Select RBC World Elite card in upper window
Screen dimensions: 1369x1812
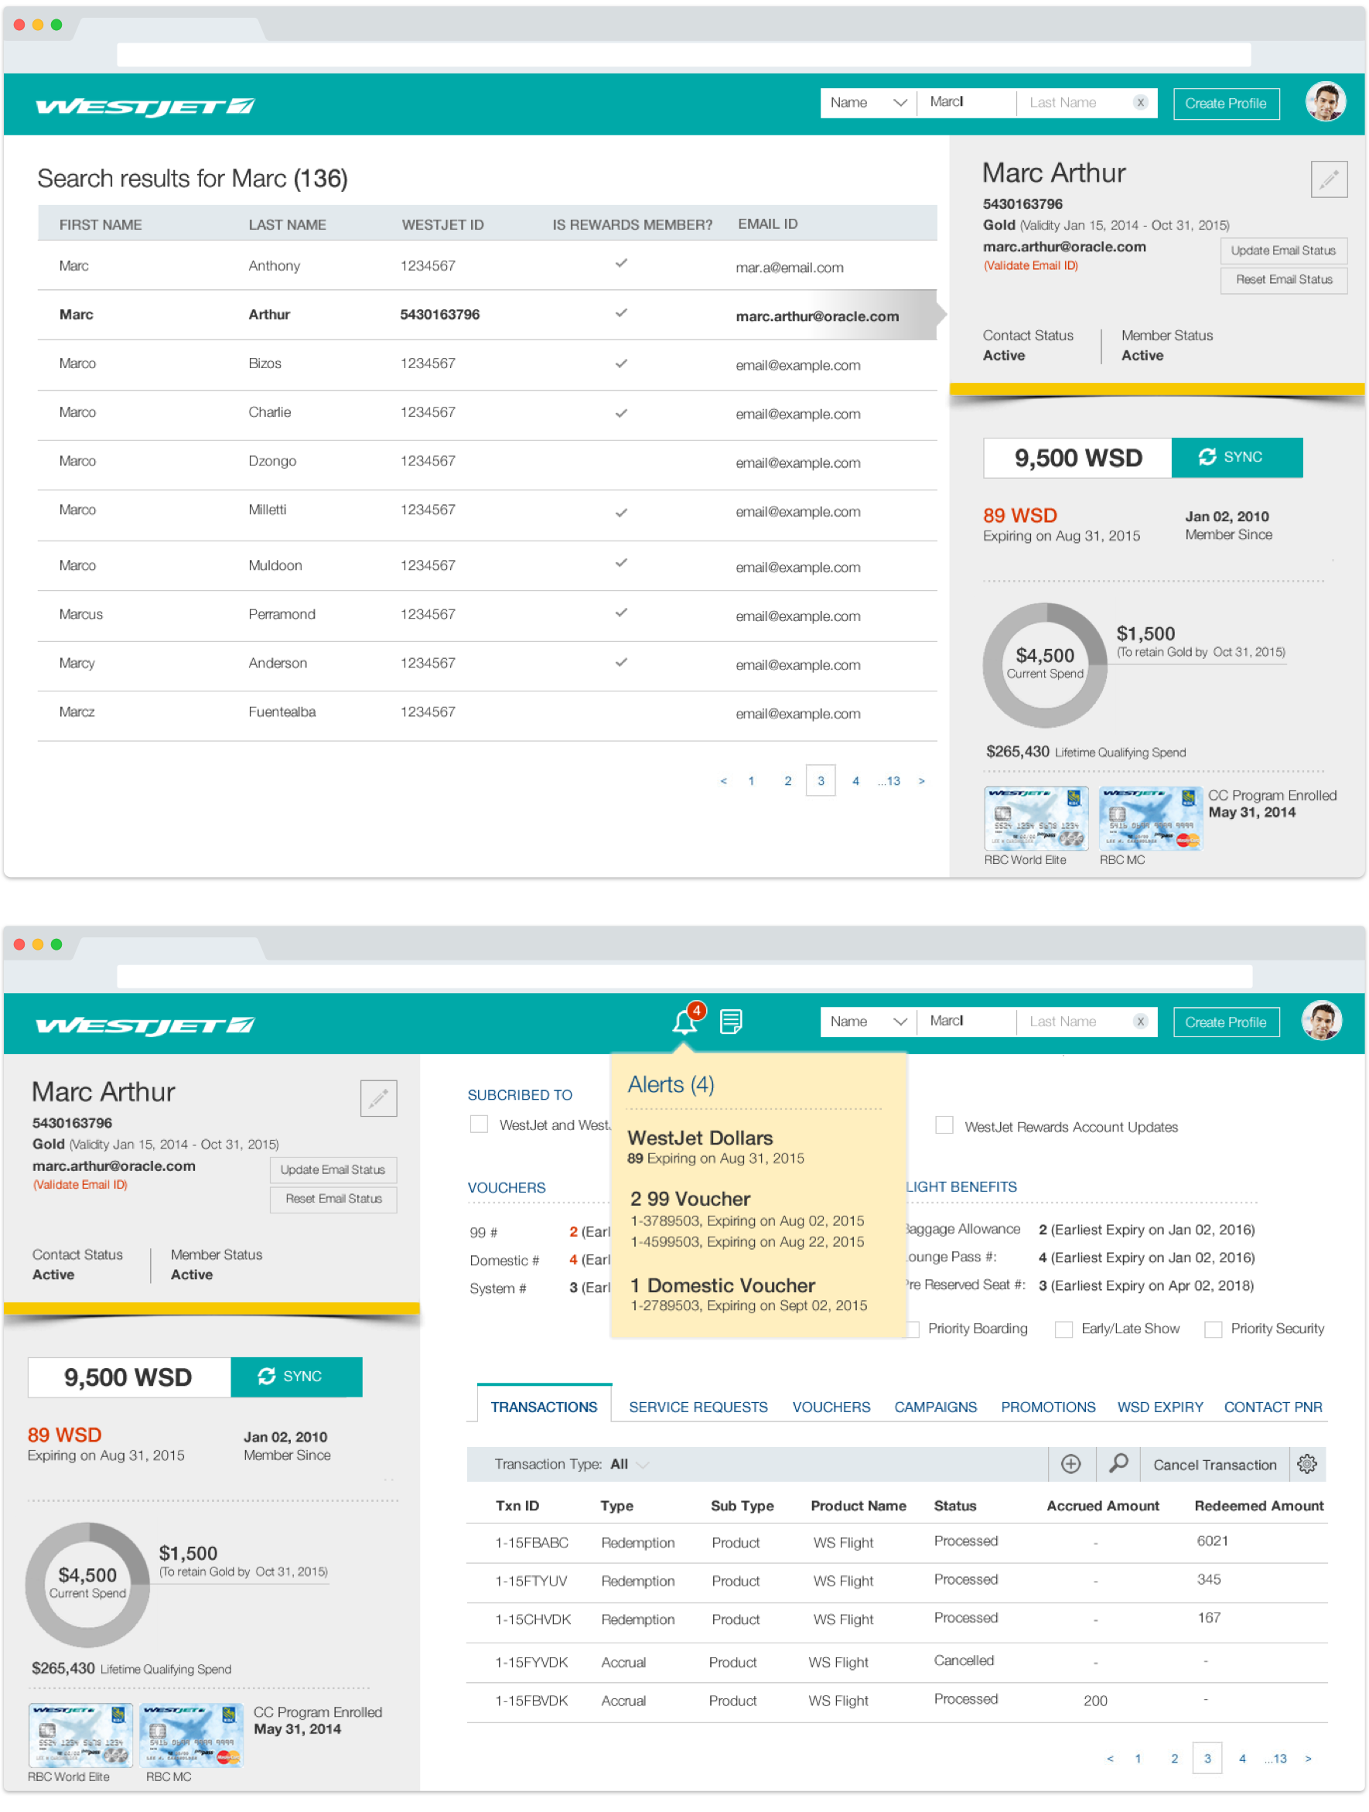pyautogui.click(x=1036, y=818)
